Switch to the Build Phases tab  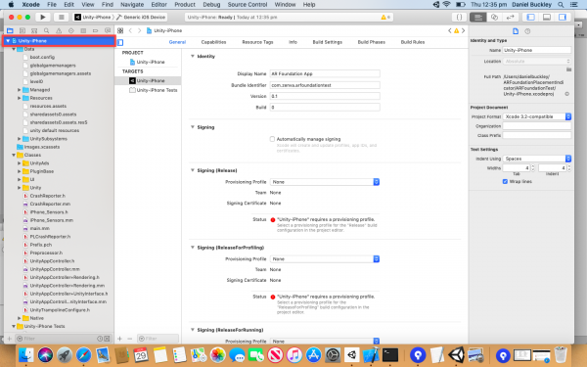click(x=371, y=42)
